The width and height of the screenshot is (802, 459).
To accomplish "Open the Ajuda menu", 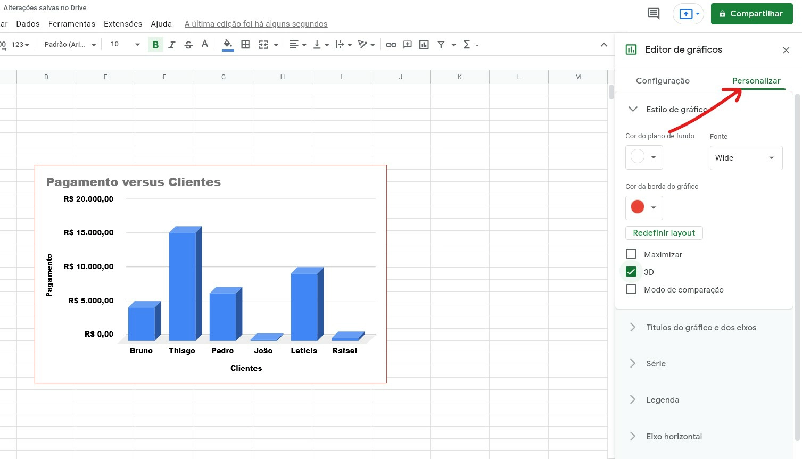I will (161, 24).
